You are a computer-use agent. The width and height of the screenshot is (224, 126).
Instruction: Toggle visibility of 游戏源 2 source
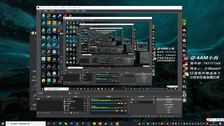point(85,99)
